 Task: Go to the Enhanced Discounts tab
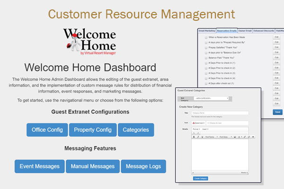pos(264,31)
